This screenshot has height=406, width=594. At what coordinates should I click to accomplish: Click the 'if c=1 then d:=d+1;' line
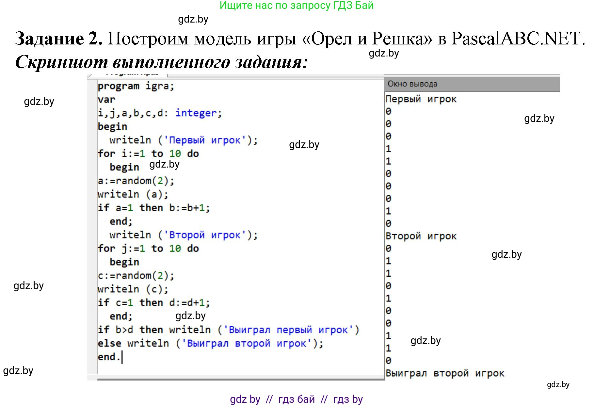[x=154, y=303]
